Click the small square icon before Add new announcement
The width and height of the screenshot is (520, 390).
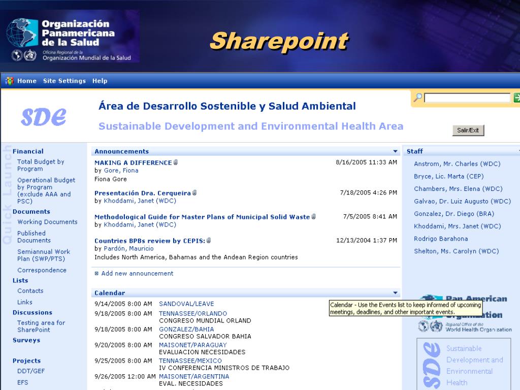(96, 274)
